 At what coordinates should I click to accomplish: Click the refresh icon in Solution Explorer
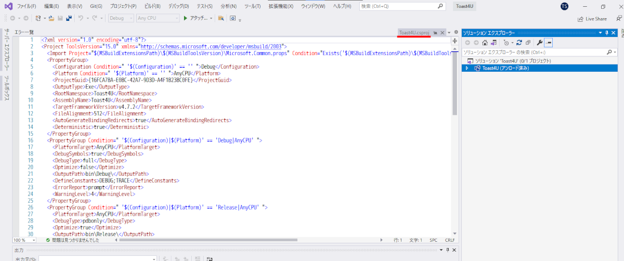click(x=519, y=43)
